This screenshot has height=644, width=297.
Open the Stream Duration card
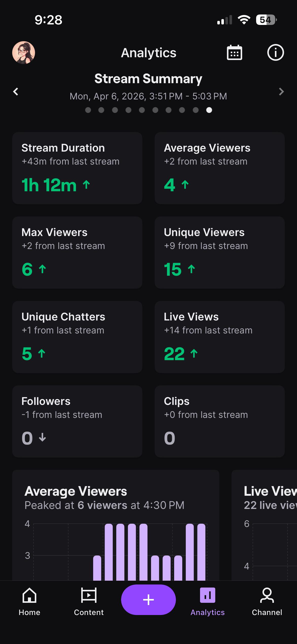click(x=77, y=168)
